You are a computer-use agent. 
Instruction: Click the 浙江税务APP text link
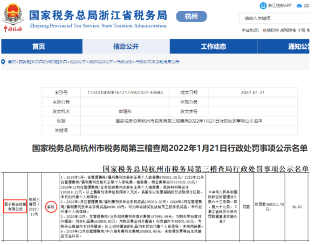tap(280, 6)
